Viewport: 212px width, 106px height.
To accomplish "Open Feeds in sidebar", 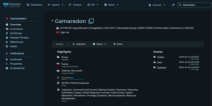I will tap(13, 46).
